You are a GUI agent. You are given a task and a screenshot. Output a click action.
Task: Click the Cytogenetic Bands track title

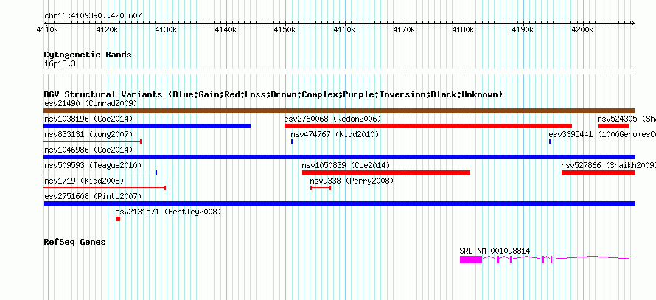tap(88, 55)
